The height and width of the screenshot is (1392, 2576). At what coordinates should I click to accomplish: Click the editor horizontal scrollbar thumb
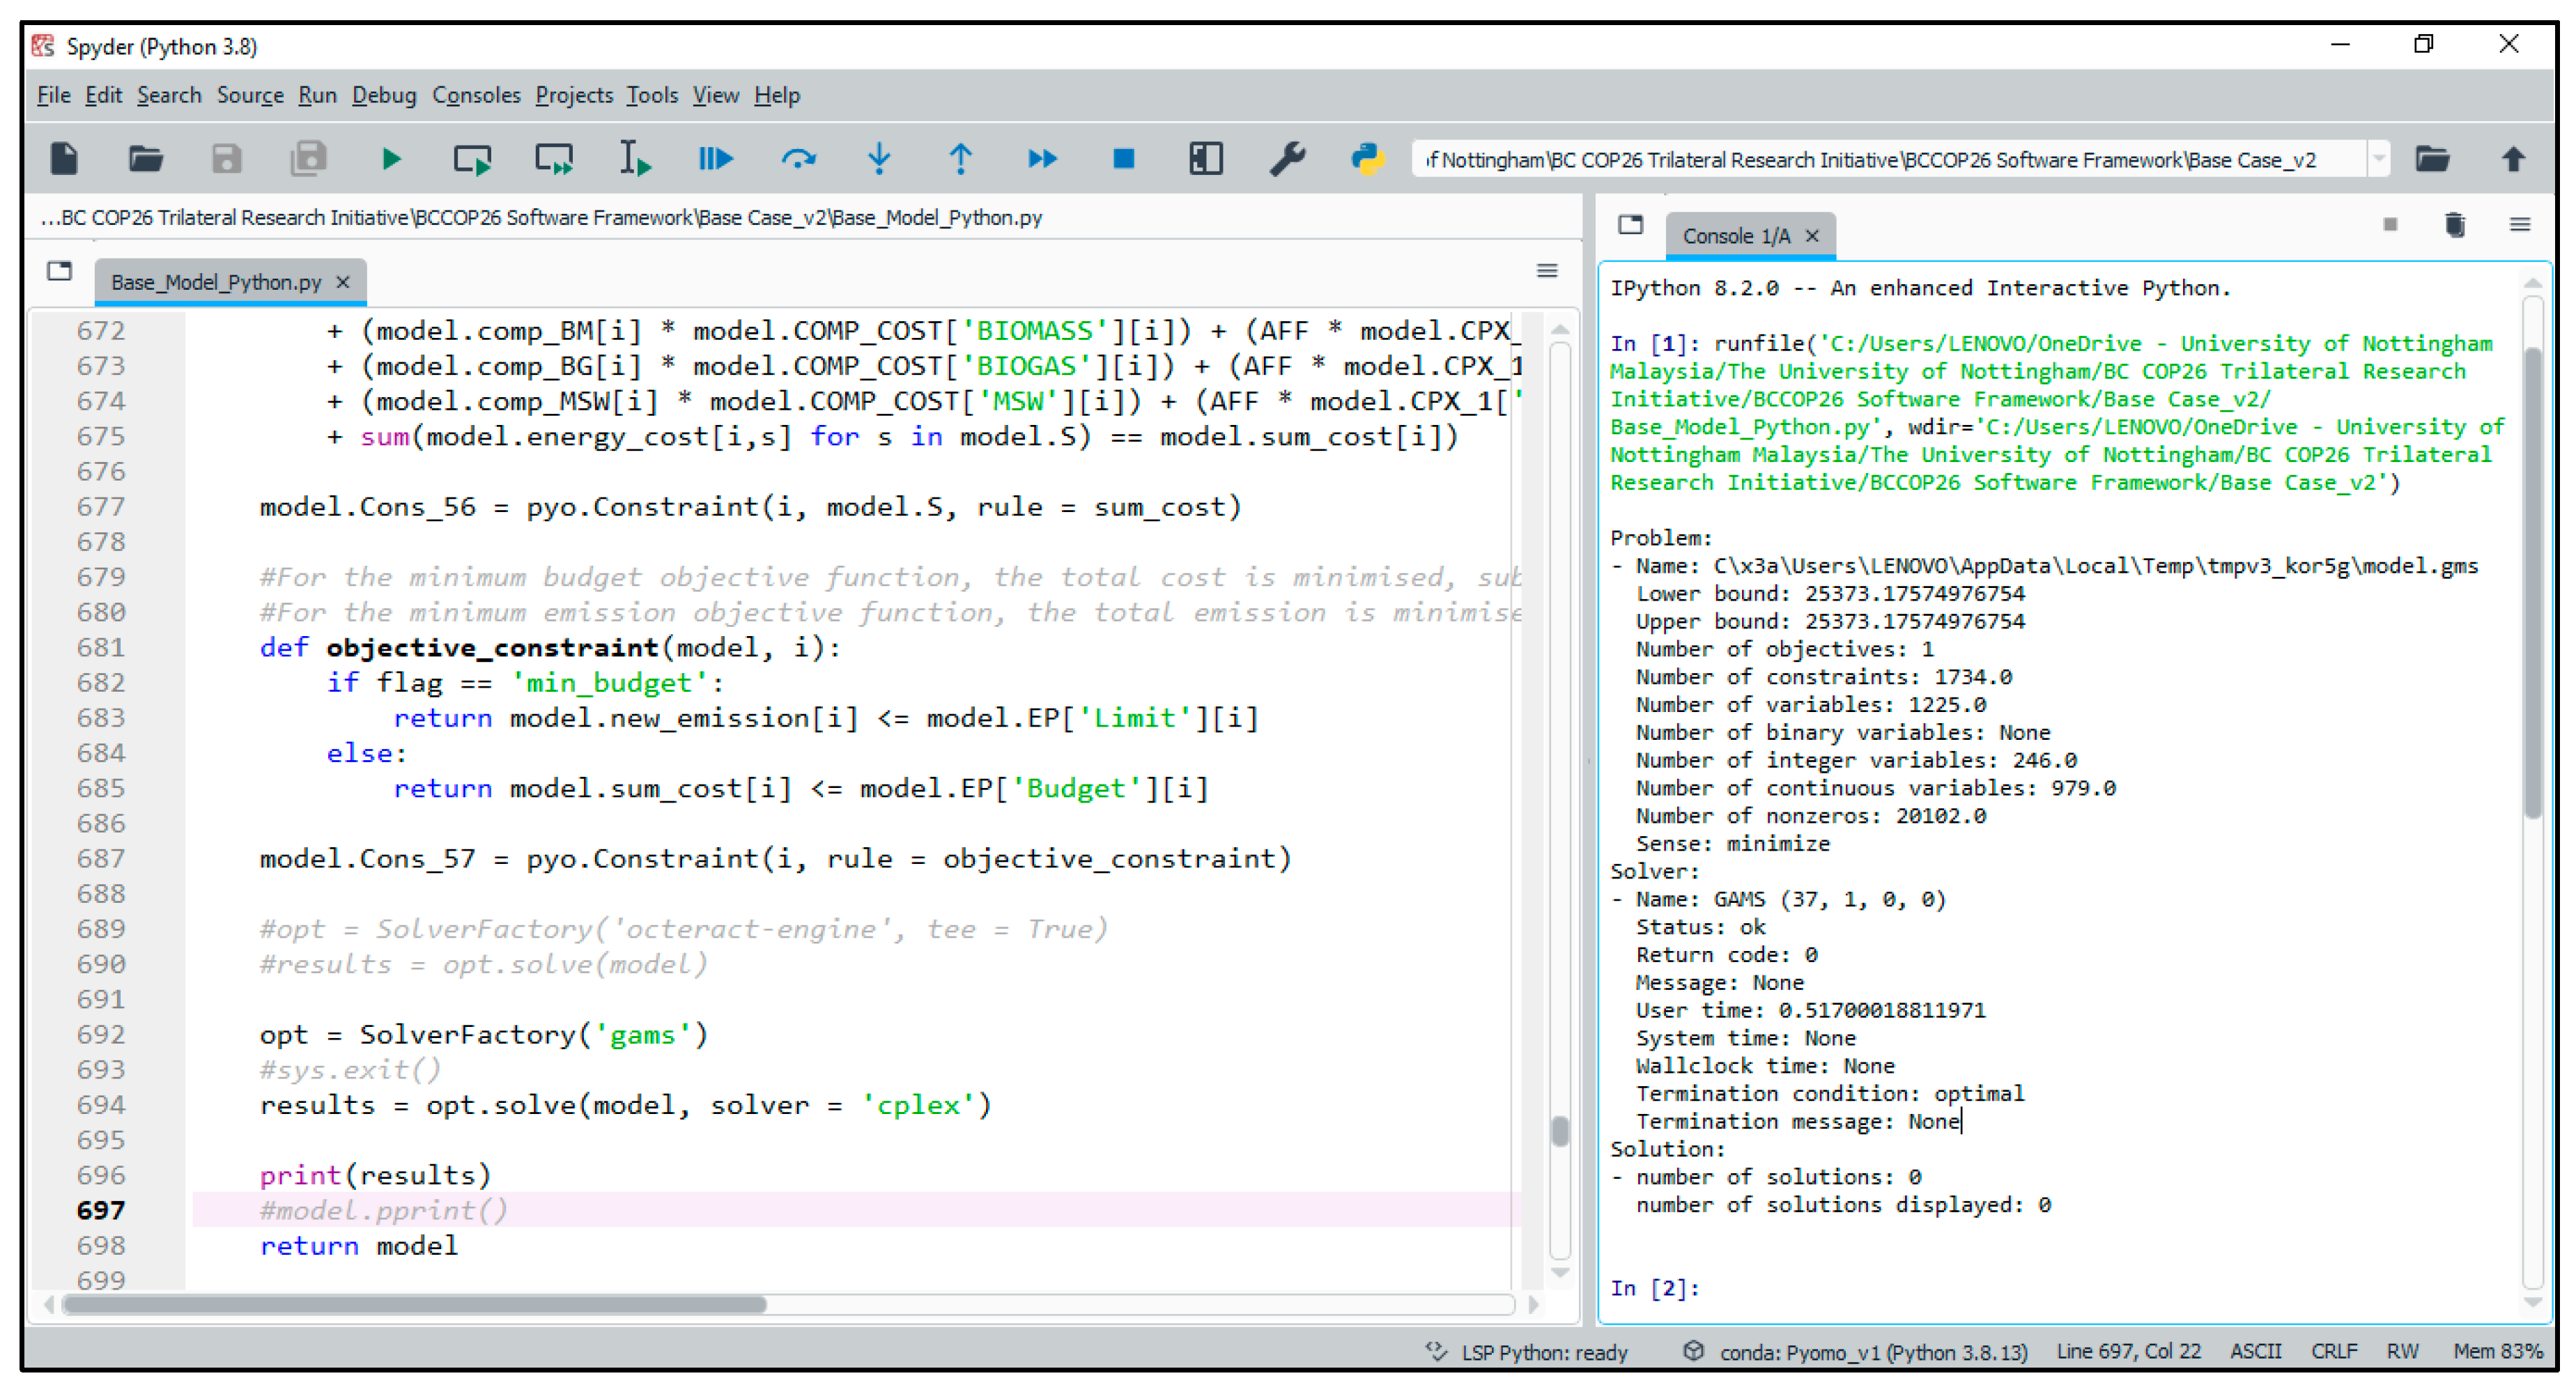coord(414,1304)
